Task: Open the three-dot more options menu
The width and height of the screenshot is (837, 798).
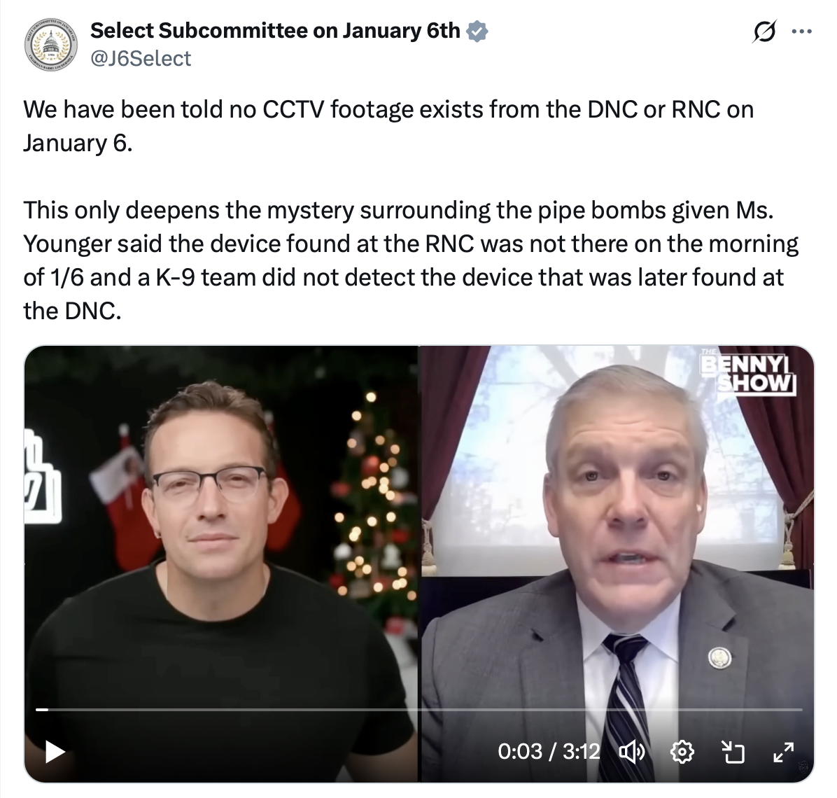Action: tap(802, 31)
